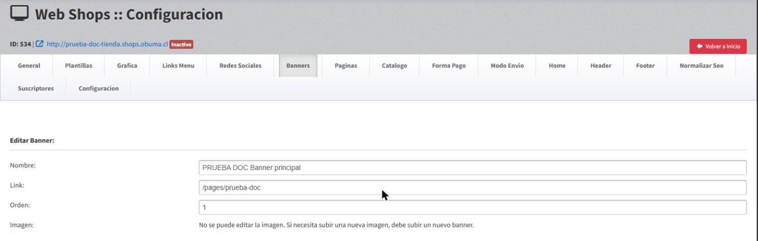Click the monitor icon beside Web Shops title
Viewport: 758px width, 241px height.
[x=20, y=14]
